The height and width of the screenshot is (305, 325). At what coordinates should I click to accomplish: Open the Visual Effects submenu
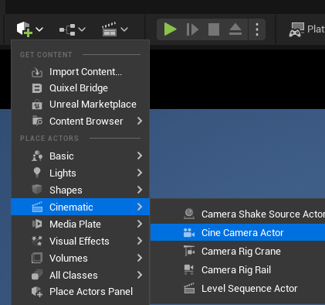pyautogui.click(x=80, y=241)
